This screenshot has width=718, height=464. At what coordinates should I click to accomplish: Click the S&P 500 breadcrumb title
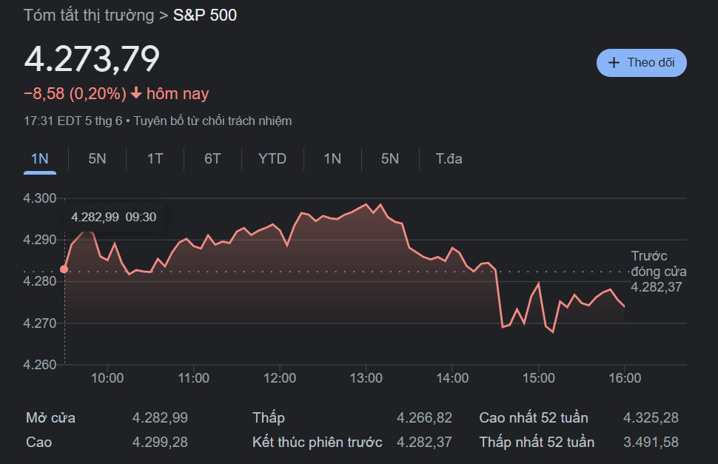coord(205,15)
